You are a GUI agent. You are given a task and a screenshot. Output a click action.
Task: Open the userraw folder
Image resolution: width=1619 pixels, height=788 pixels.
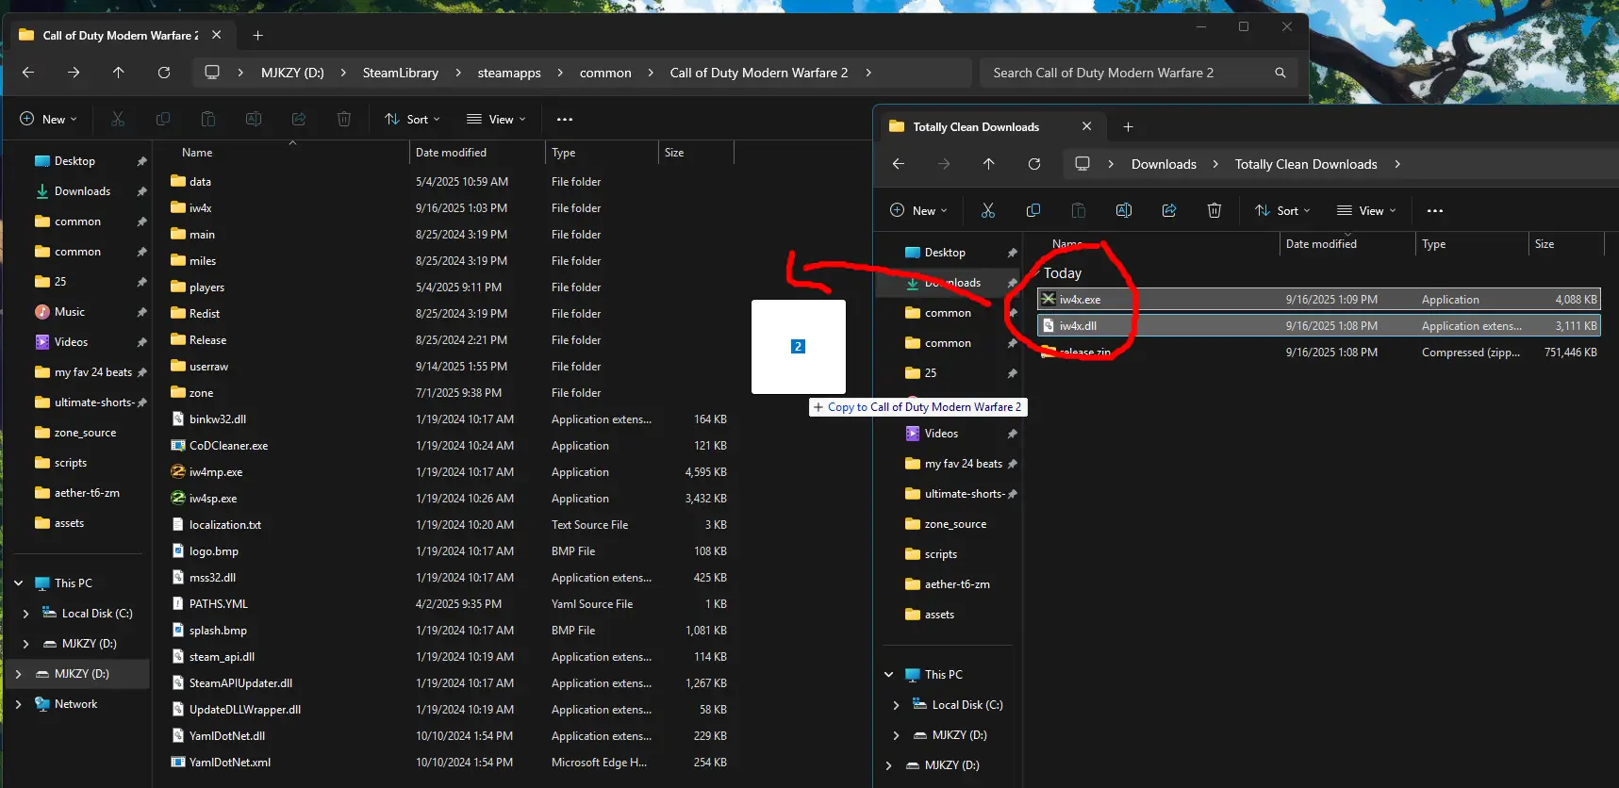click(x=208, y=367)
